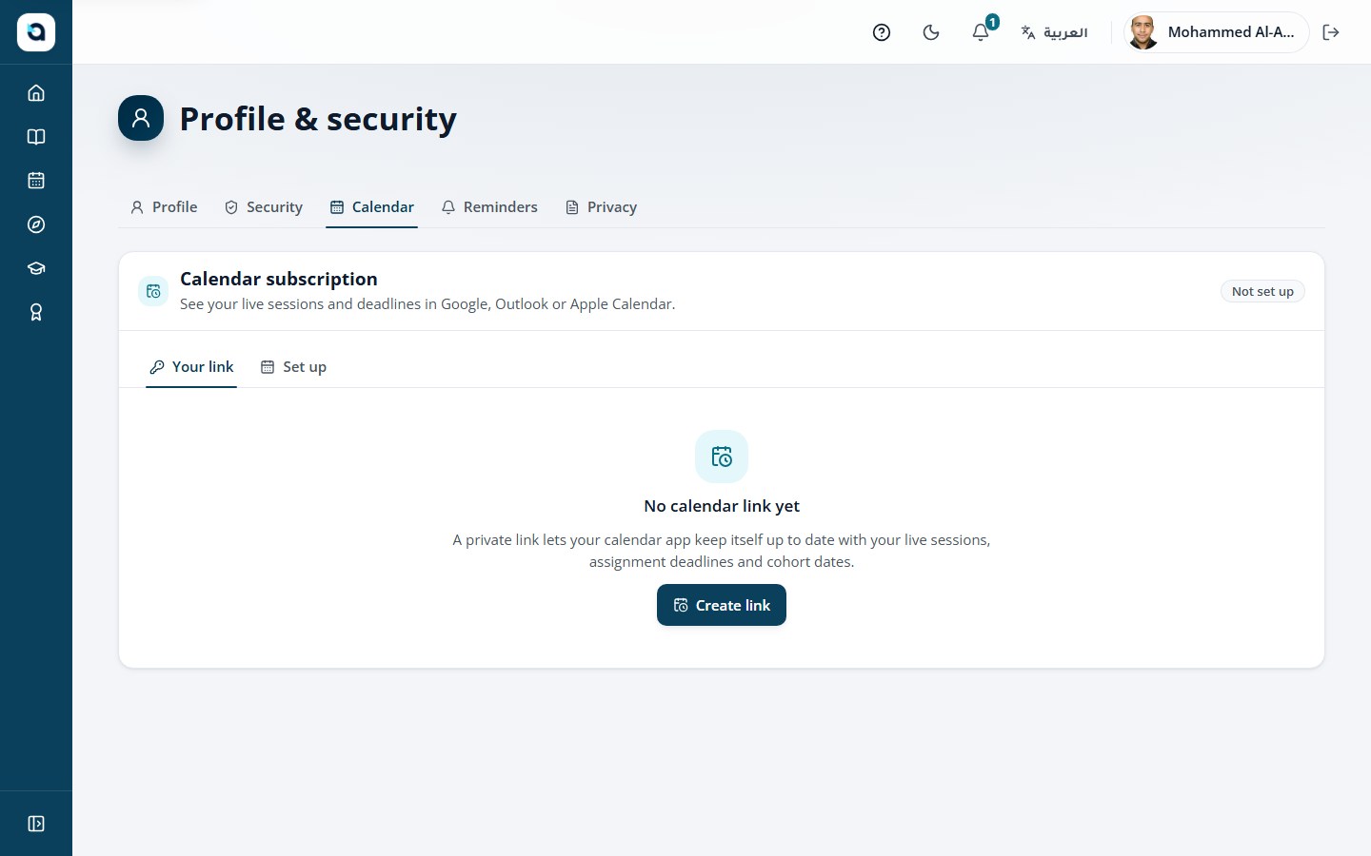Open the calendar icon in the sidebar
The width and height of the screenshot is (1371, 856).
(36, 181)
